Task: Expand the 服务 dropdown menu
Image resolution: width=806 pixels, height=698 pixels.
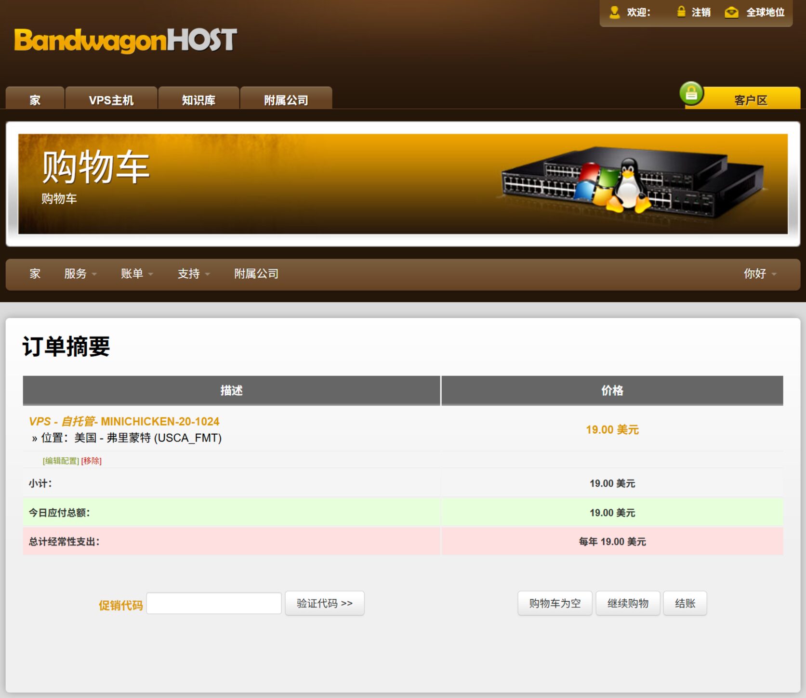Action: pyautogui.click(x=80, y=274)
